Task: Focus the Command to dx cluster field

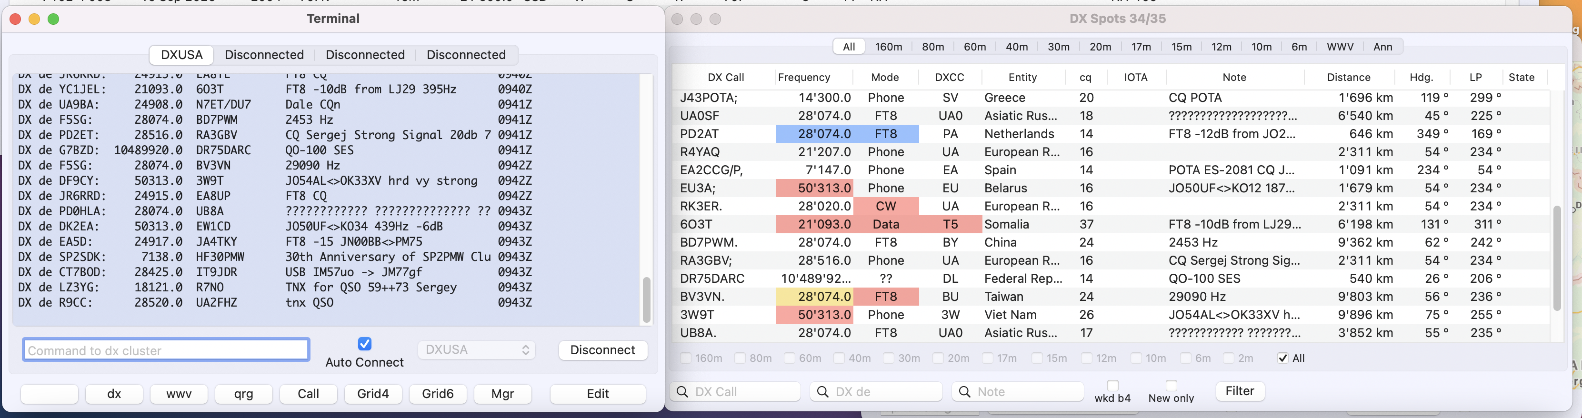Action: 166,350
